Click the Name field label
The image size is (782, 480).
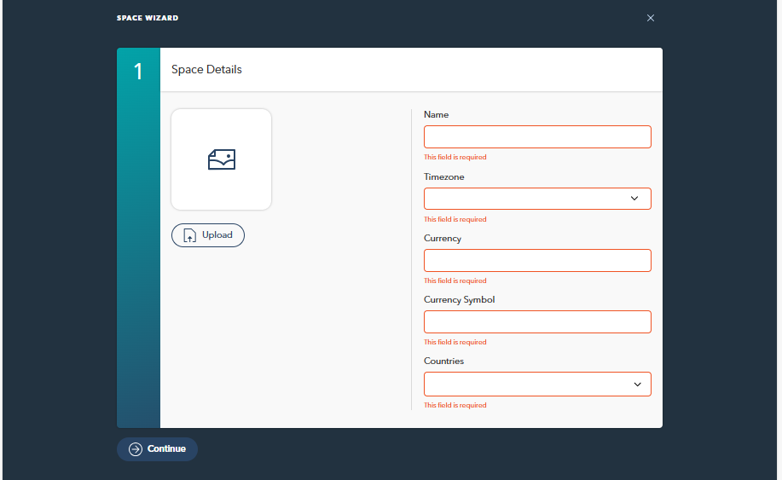[x=436, y=114]
